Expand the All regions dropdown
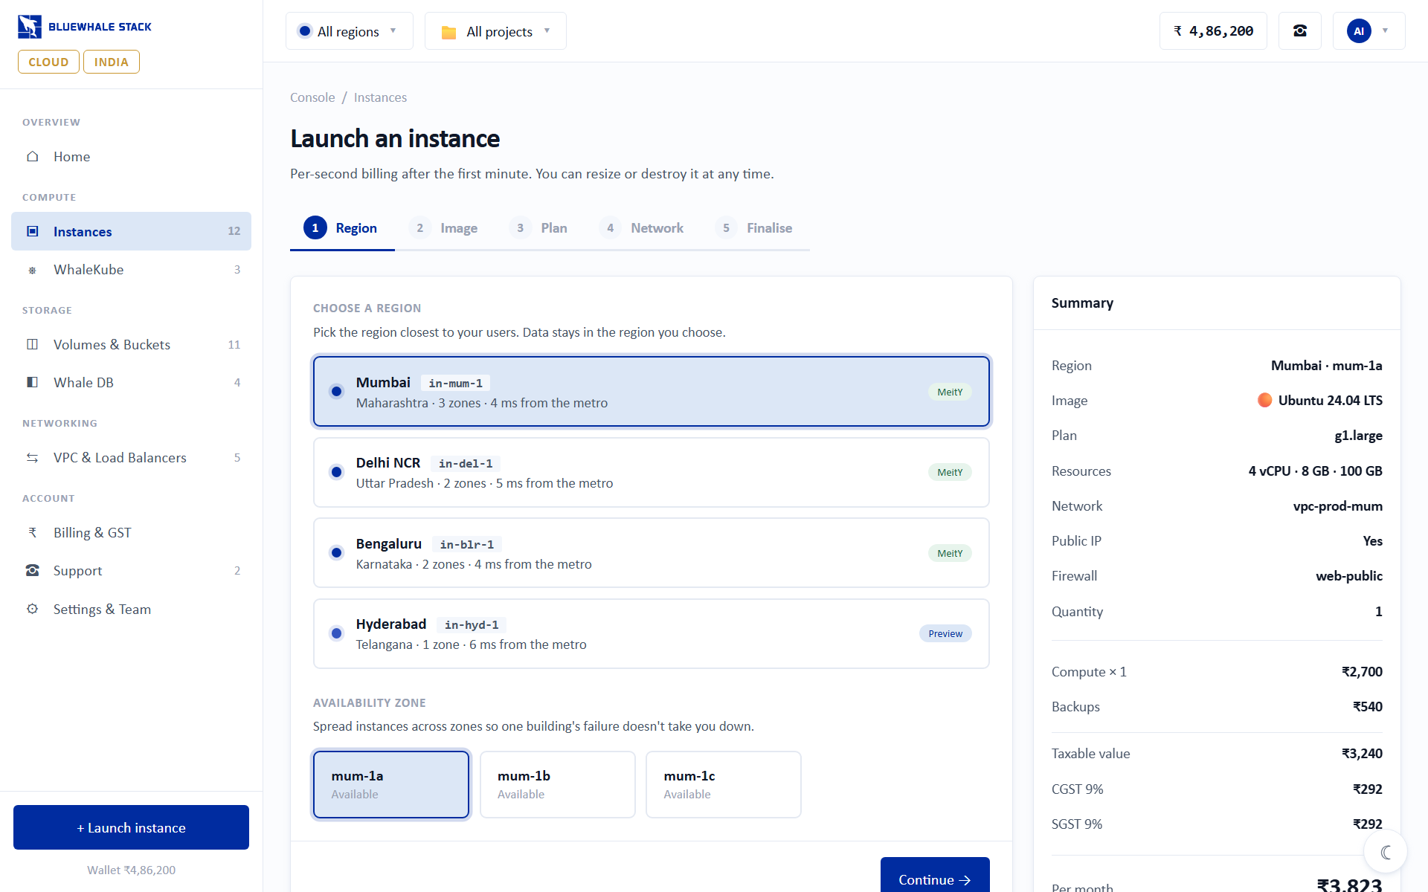Viewport: 1428px width, 892px height. coord(349,31)
